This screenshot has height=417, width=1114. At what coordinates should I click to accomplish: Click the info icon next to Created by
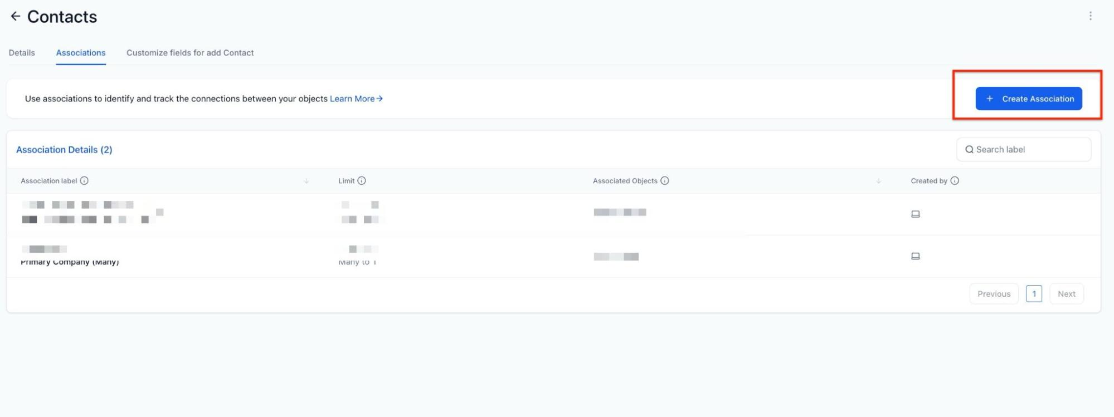point(955,181)
